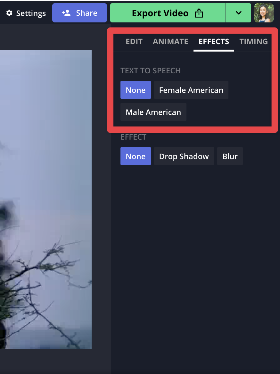Click the Share button text

[86, 13]
